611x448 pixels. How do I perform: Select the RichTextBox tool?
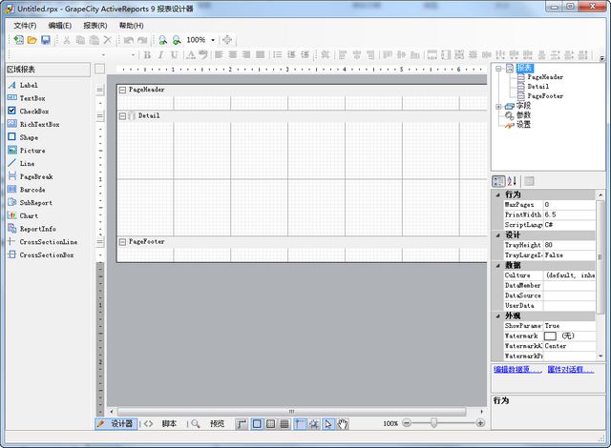(x=39, y=124)
